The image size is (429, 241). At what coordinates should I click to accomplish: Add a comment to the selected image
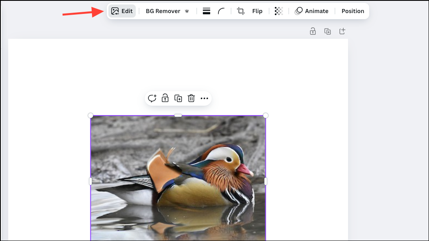[152, 98]
